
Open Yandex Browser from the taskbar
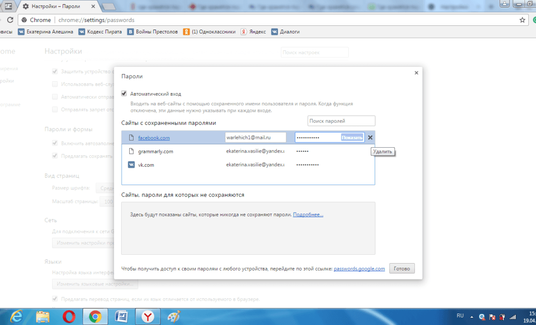click(148, 316)
